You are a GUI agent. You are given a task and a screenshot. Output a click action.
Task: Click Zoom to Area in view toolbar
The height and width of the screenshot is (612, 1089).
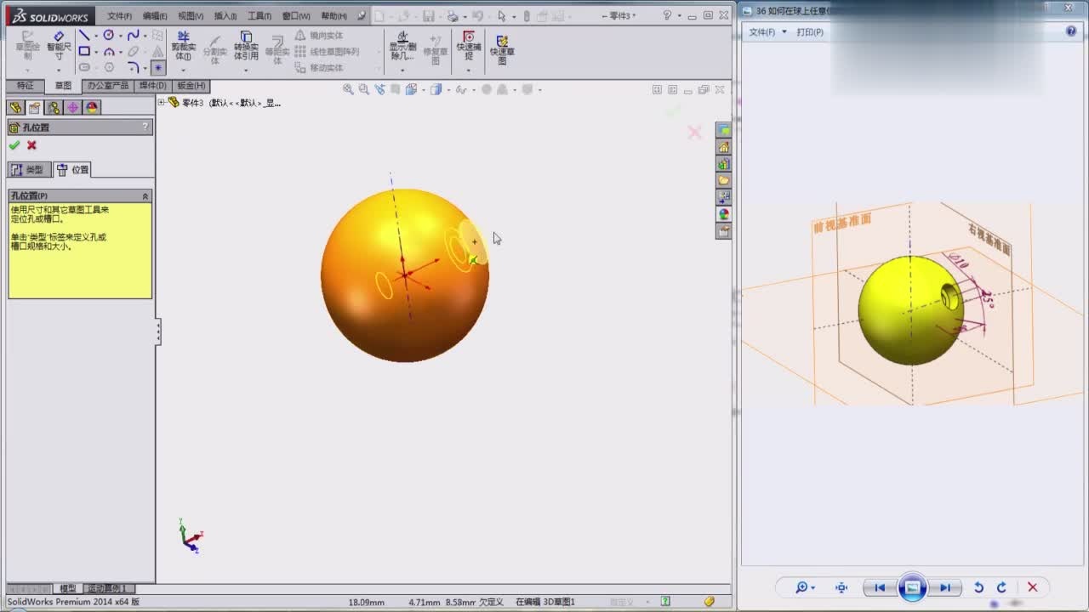(x=364, y=89)
